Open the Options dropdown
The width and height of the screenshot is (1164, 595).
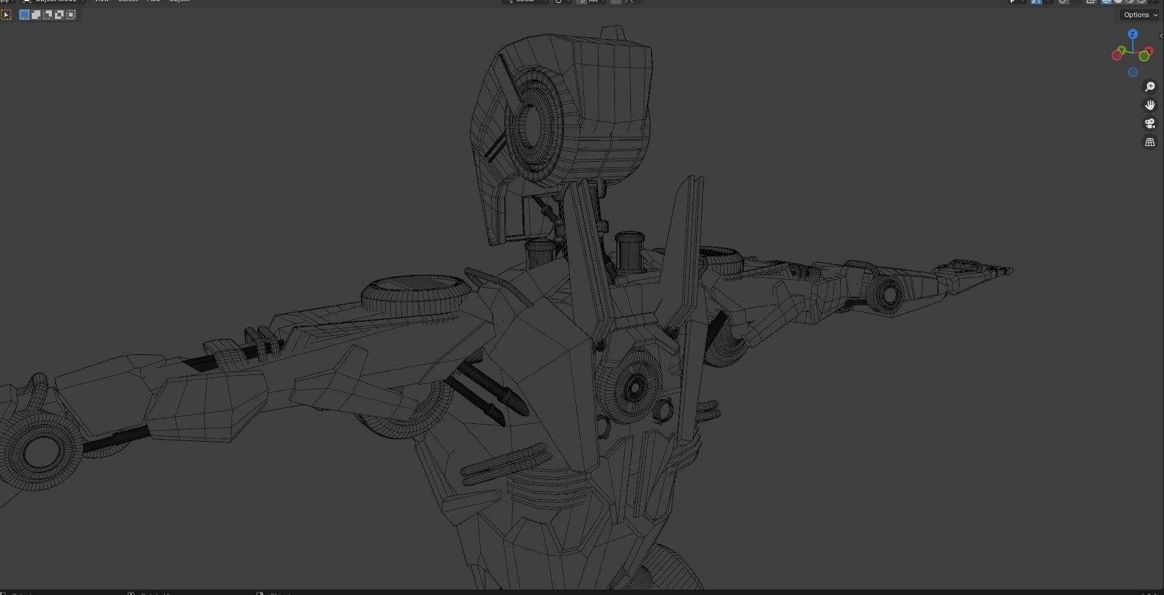[1140, 15]
